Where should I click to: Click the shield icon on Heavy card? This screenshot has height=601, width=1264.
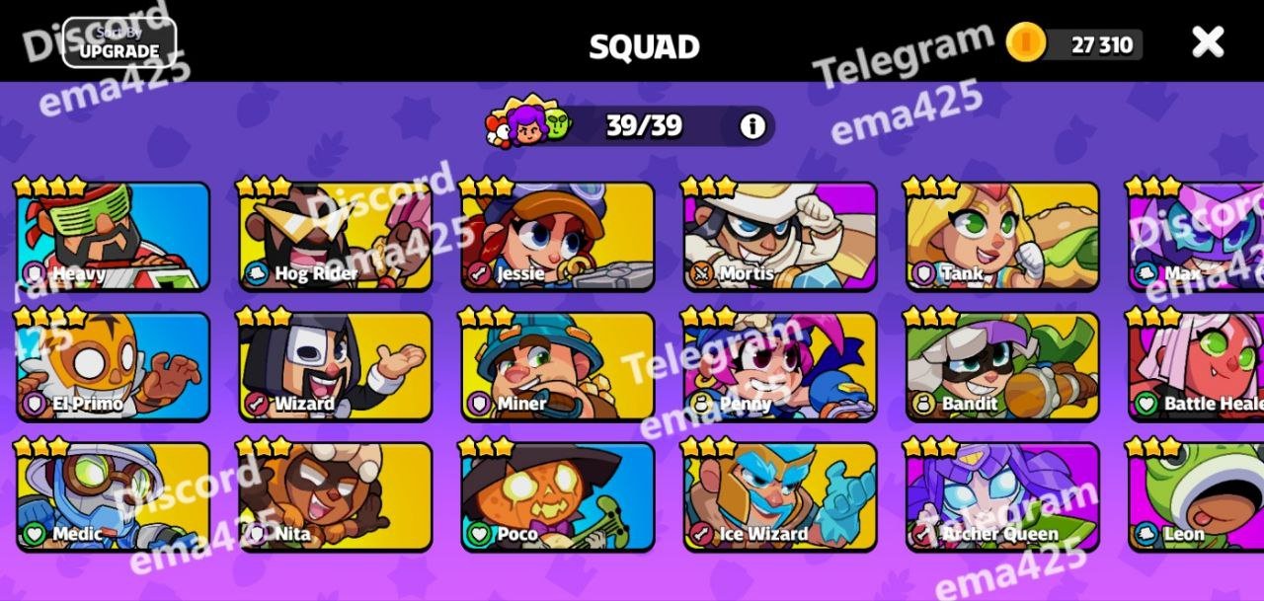(35, 273)
